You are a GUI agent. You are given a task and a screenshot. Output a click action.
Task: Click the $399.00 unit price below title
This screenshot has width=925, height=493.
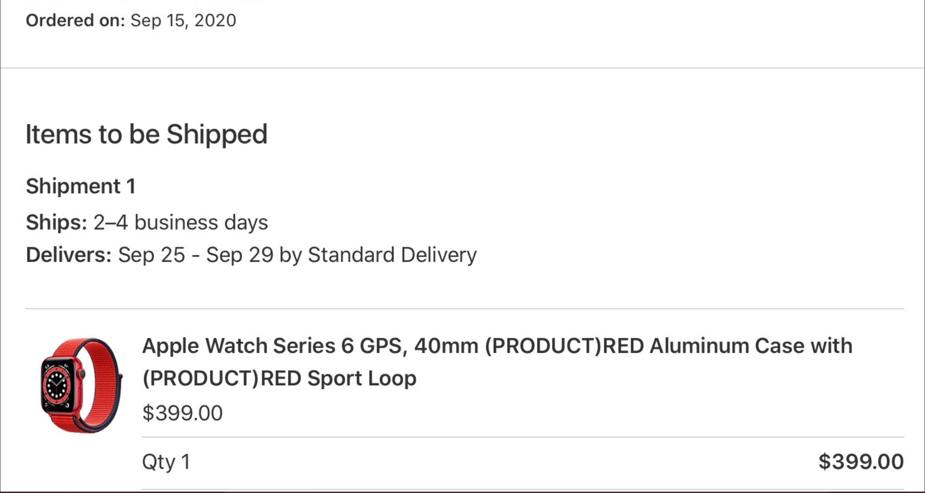click(x=182, y=413)
